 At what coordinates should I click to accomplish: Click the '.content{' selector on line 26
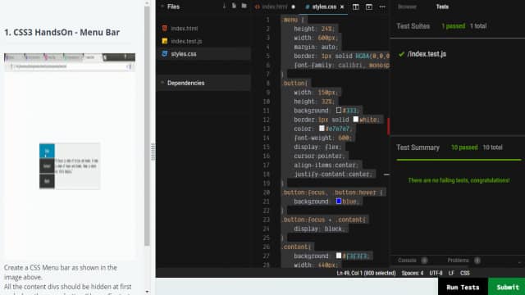point(296,247)
